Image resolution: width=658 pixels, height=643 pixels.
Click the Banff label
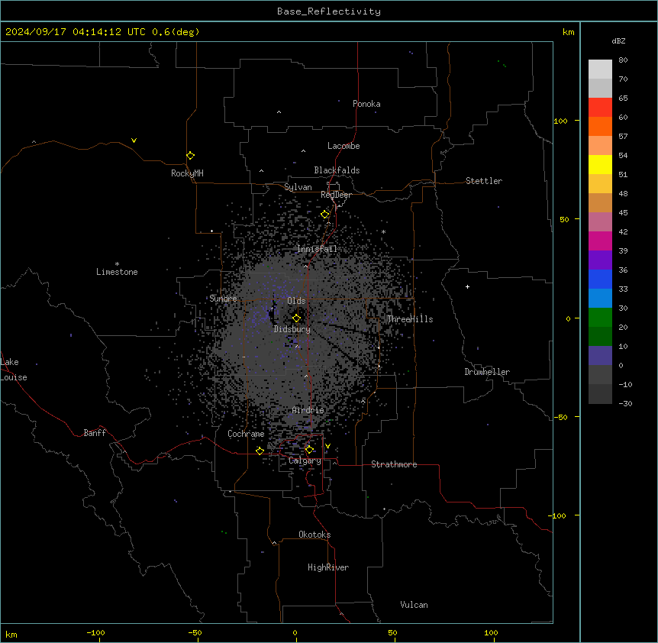pyautogui.click(x=95, y=433)
